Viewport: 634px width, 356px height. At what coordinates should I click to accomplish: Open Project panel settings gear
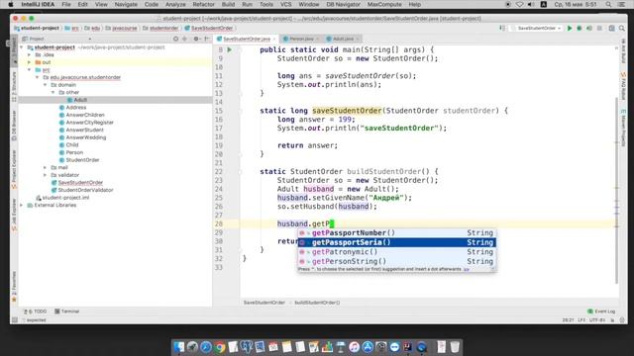point(196,39)
